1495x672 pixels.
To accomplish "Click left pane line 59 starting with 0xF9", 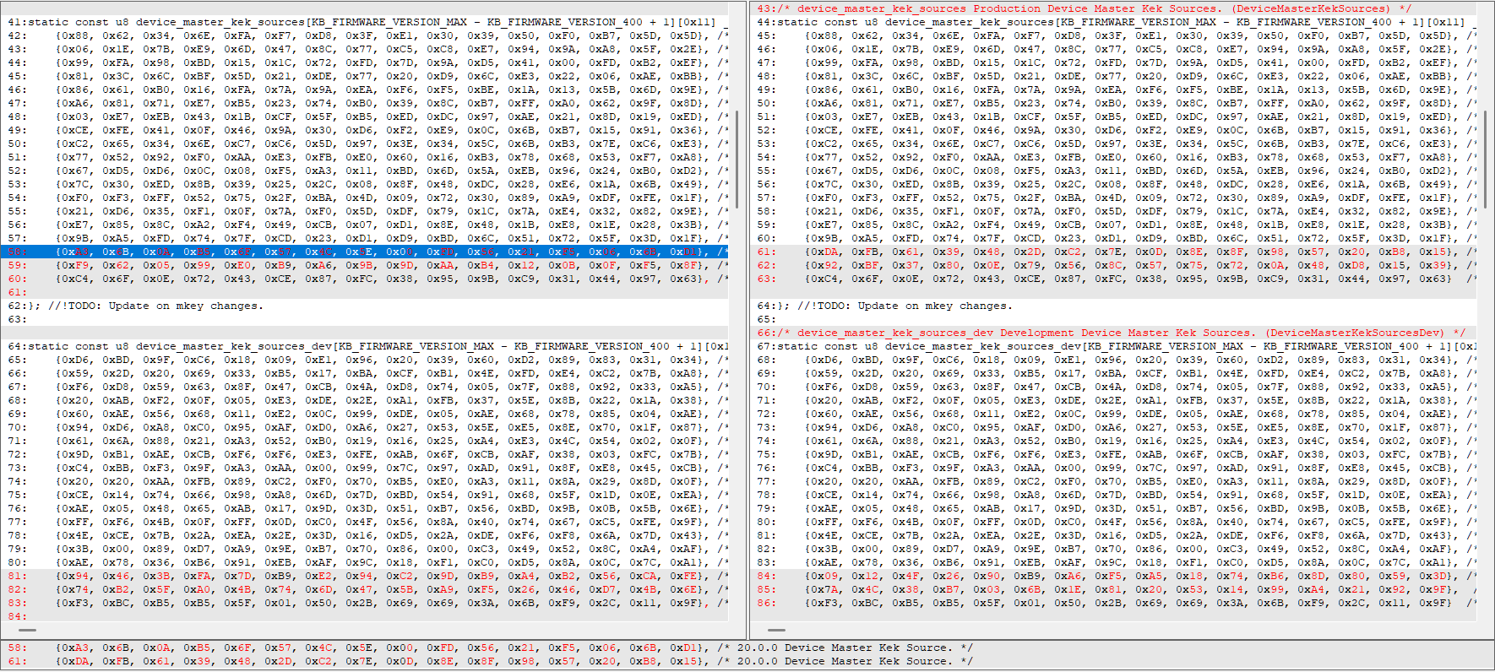I will [364, 265].
